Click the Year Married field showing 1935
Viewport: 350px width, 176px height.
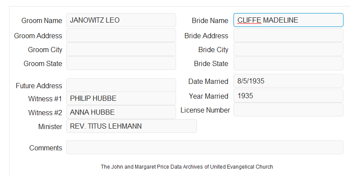[x=288, y=96]
